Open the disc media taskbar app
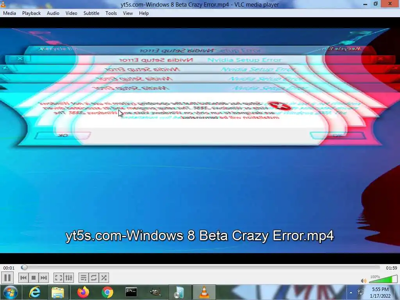 179,292
